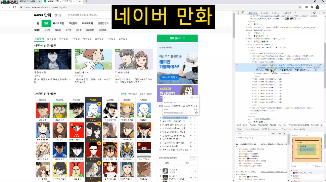
Task: Open the 구주의 시간 new webtoon thumbnail
Action: (x=53, y=59)
